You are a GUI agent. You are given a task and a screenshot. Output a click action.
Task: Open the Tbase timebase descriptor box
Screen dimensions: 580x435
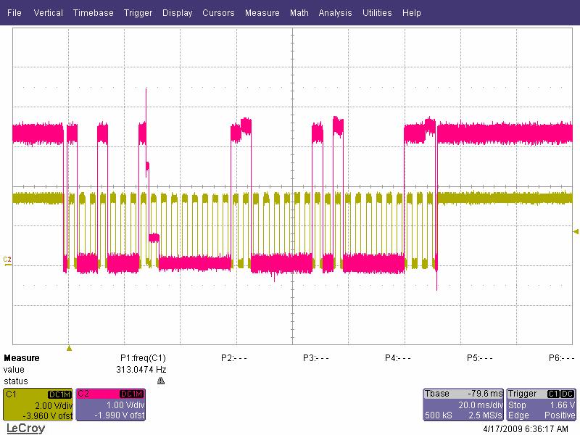[x=463, y=405]
